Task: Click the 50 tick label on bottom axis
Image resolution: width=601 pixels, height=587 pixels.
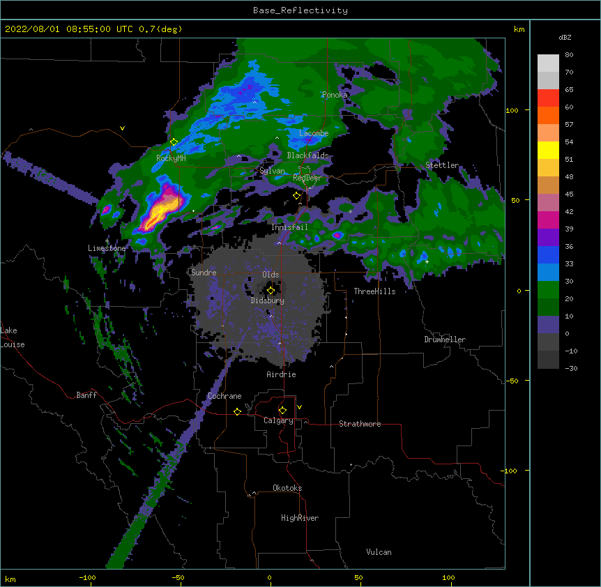Action: point(359,577)
